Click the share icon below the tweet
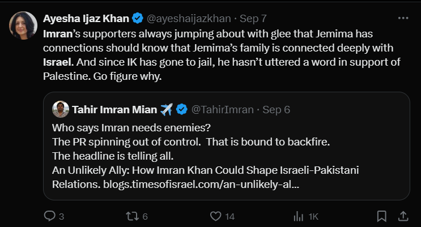The width and height of the screenshot is (421, 227). pyautogui.click(x=402, y=216)
